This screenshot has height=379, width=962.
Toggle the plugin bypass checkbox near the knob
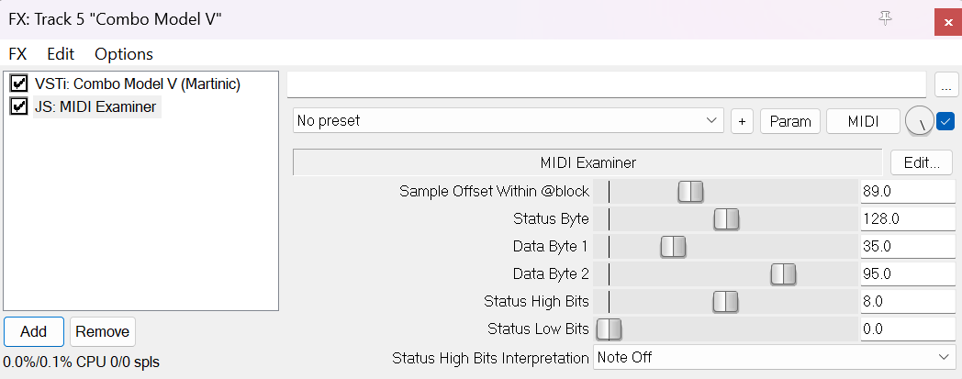tap(946, 120)
